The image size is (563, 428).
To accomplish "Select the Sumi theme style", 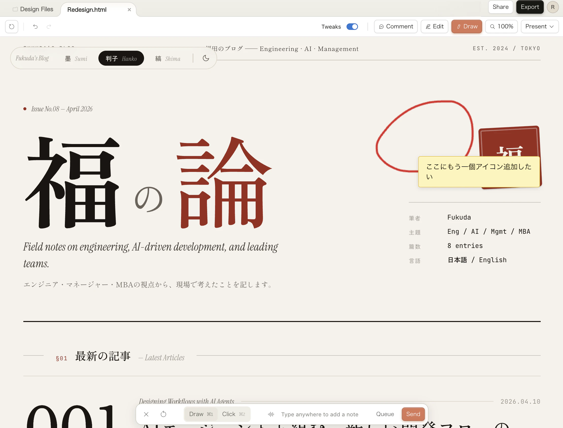I will [x=76, y=58].
